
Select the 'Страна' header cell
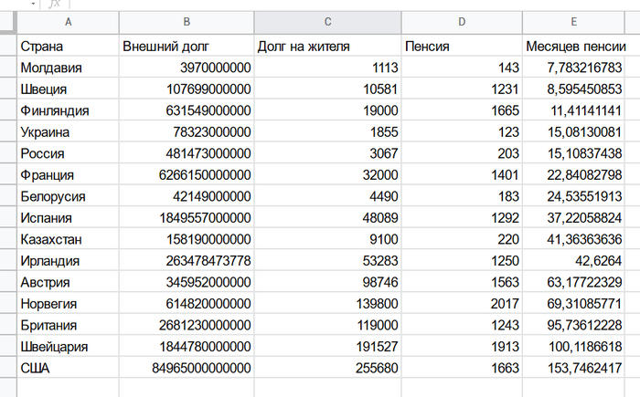coord(69,46)
